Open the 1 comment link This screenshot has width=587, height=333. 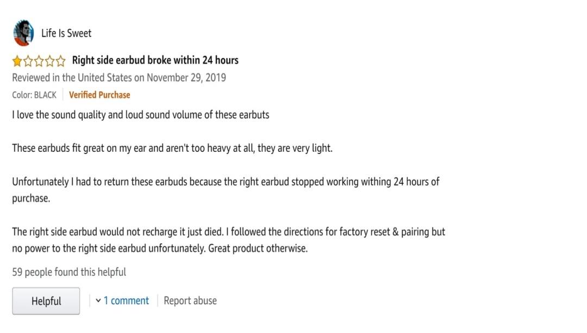[x=126, y=300]
